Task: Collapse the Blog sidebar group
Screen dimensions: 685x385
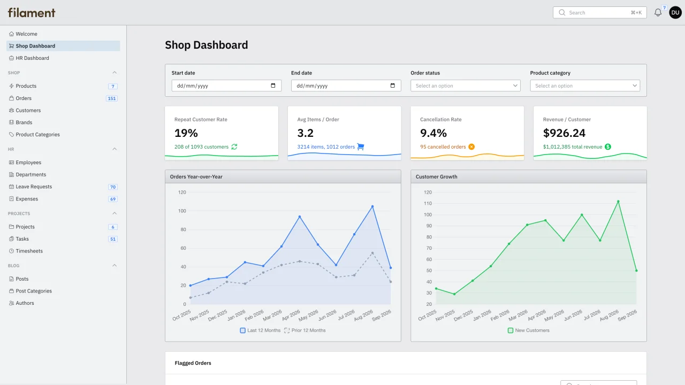Action: pos(114,266)
